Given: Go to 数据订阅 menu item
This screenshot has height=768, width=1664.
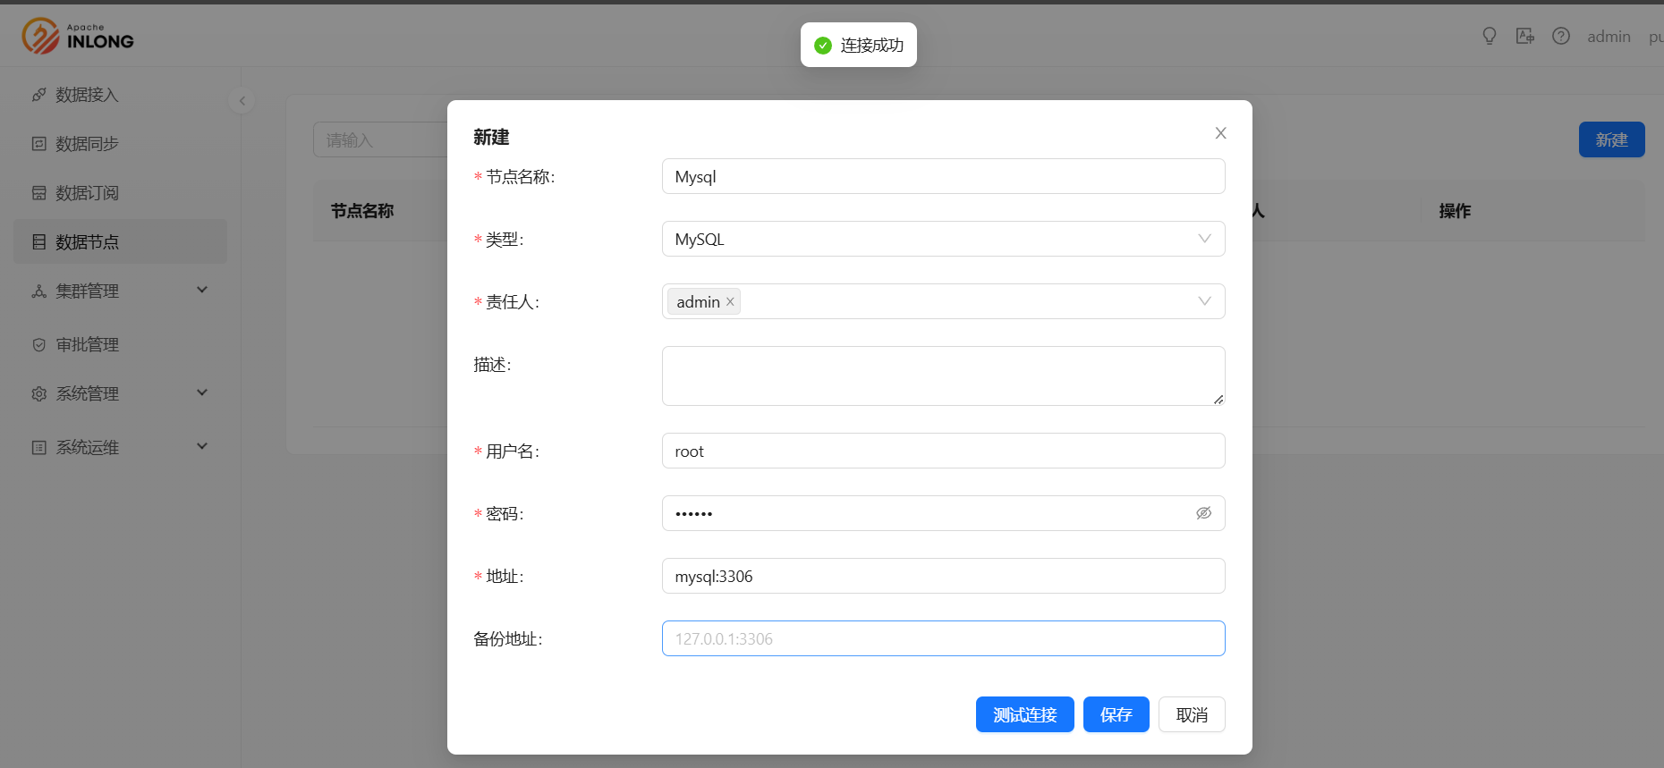Looking at the screenshot, I should pyautogui.click(x=87, y=193).
